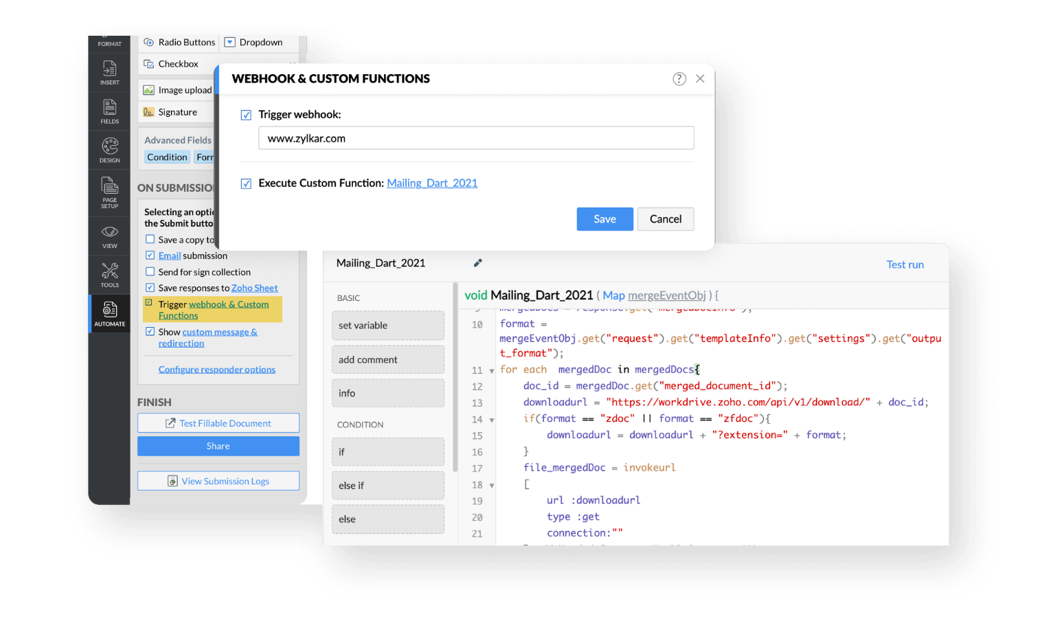Enable Send for sign collection checkbox
Screen dimensions: 1064x617
pos(150,272)
